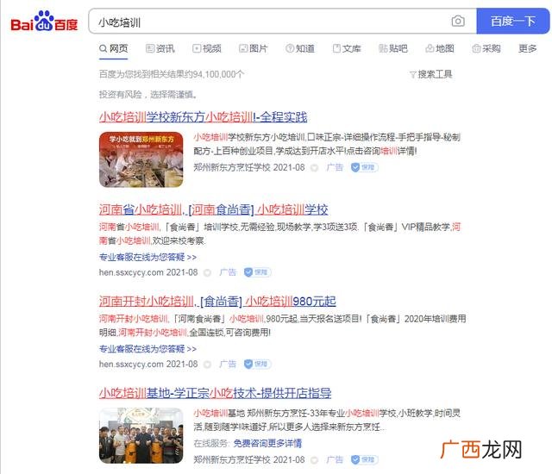Screen dimensions: 552x474
Task: Click the result count text 约94,100,000个
Action: 213,74
